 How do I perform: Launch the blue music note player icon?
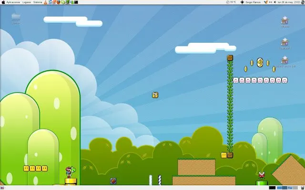(50, 2)
